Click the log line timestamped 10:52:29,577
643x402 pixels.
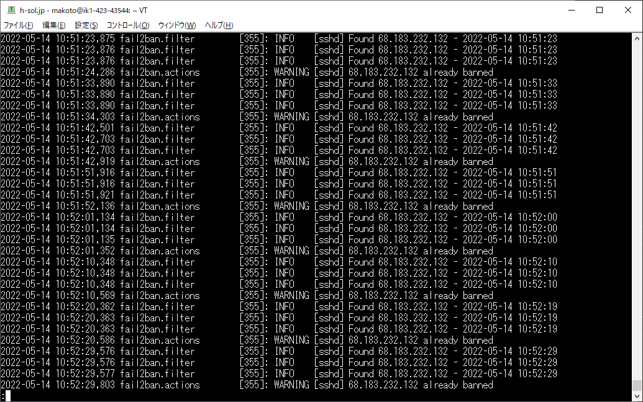point(279,373)
